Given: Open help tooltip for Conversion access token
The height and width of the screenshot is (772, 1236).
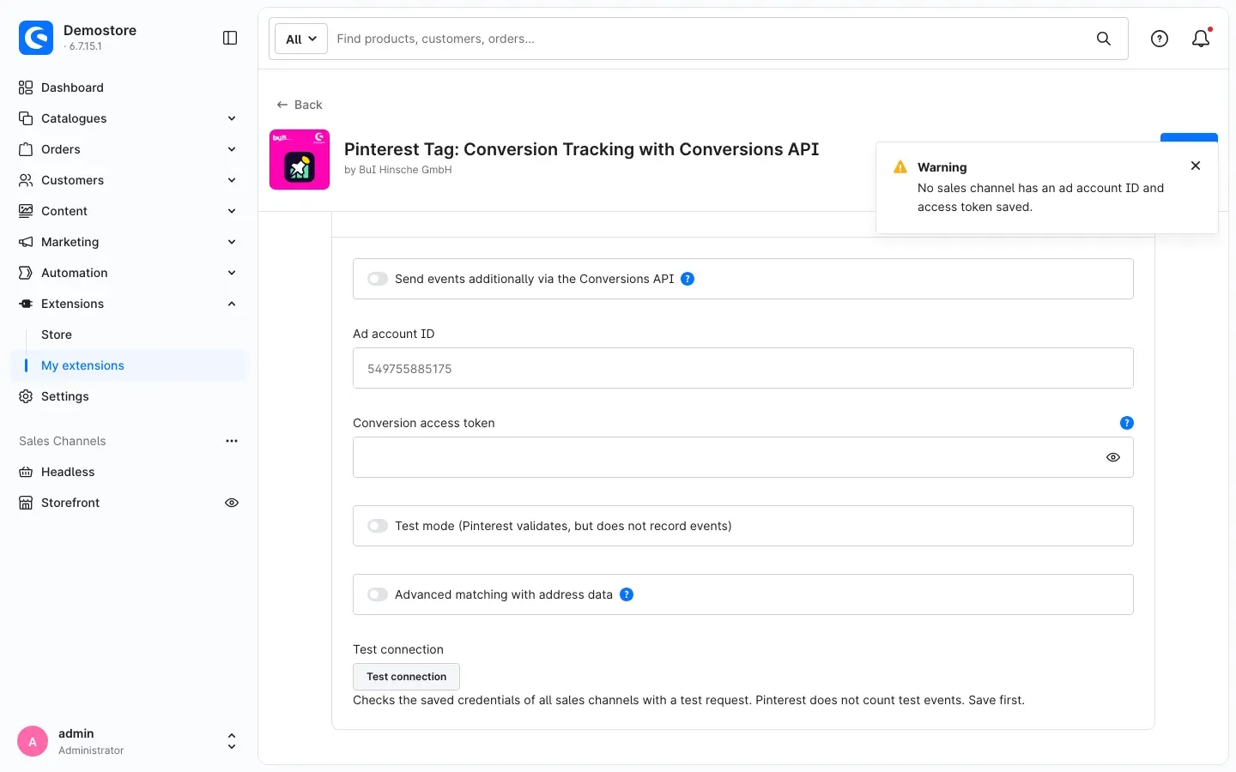Looking at the screenshot, I should pyautogui.click(x=1127, y=423).
